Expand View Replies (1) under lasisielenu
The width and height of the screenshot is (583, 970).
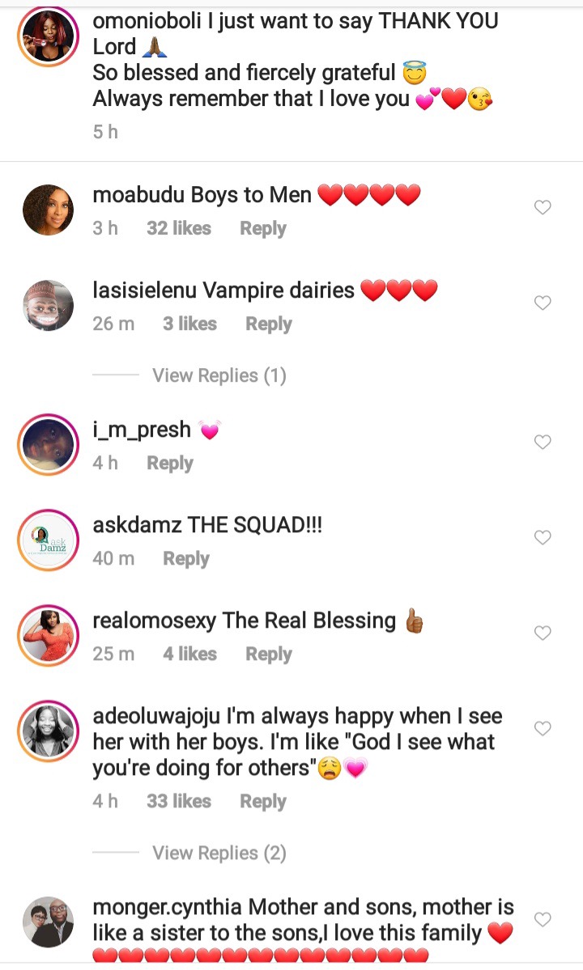[x=219, y=375]
